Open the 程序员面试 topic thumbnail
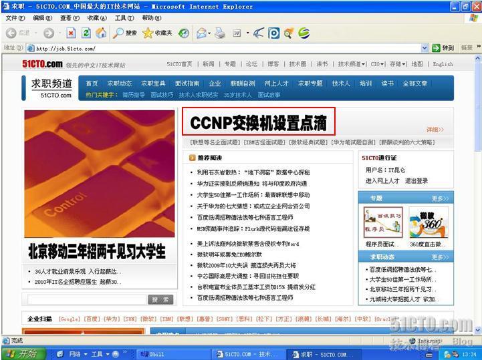The width and height of the screenshot is (482, 360). pyautogui.click(x=383, y=222)
